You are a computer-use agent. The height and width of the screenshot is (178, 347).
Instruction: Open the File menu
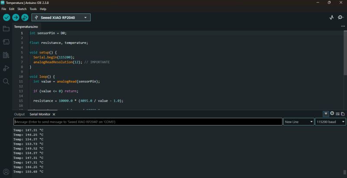[x=4, y=9]
